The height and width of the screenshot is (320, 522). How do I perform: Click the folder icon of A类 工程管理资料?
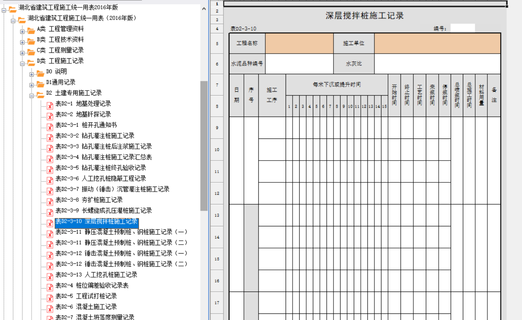(x=31, y=31)
